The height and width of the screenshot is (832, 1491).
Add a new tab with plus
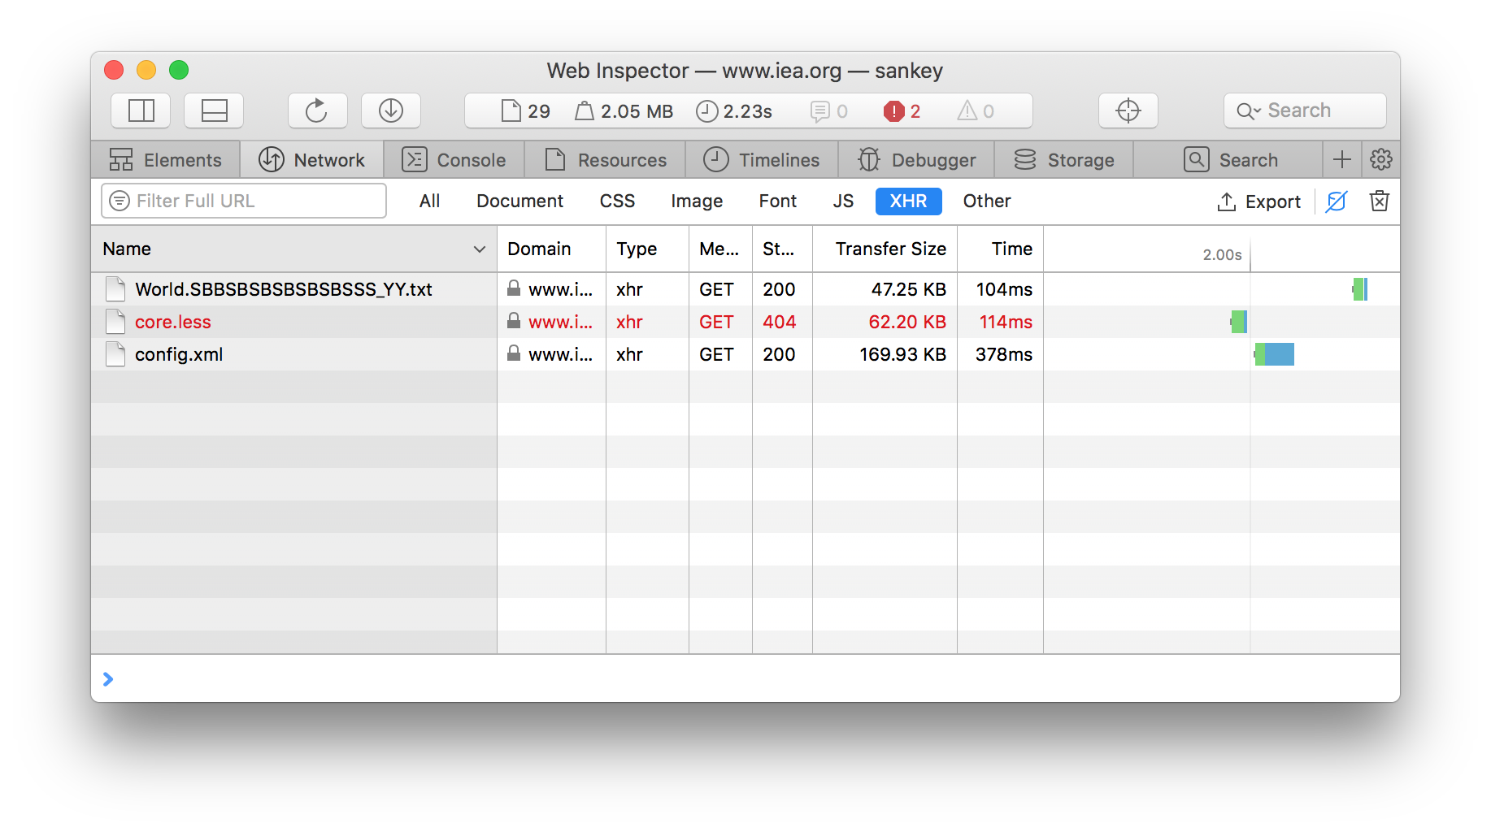tap(1341, 159)
